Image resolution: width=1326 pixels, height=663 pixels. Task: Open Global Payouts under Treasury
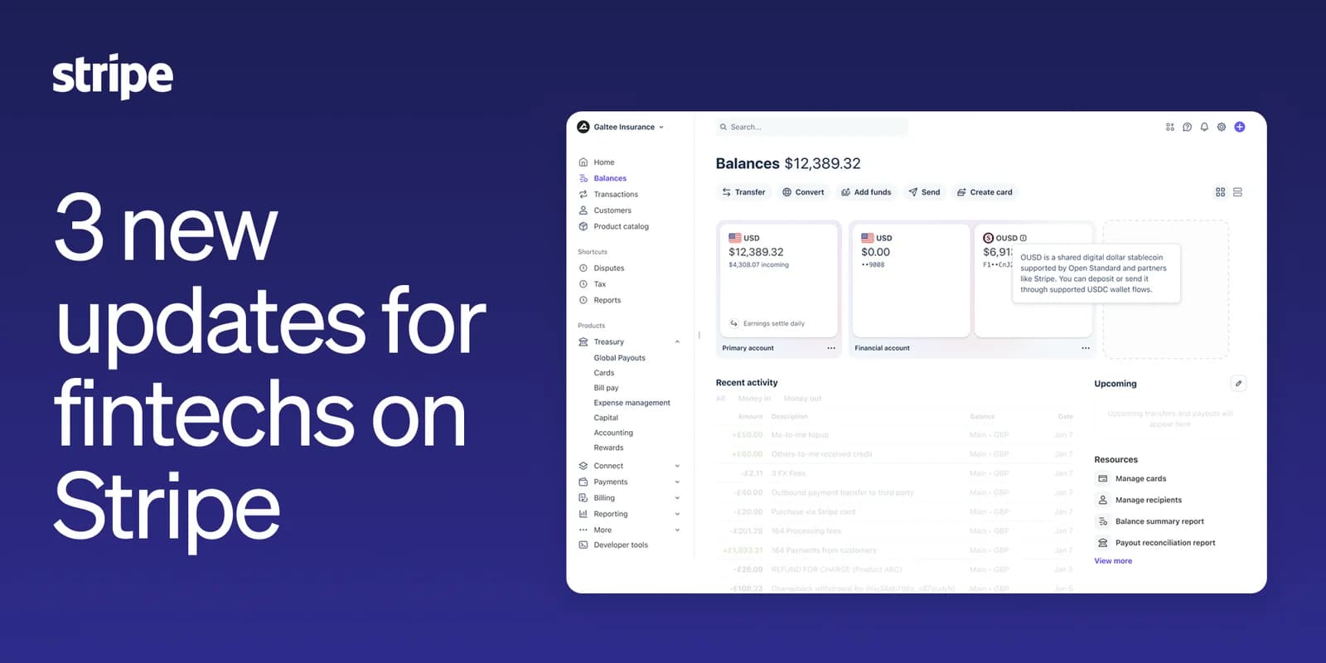point(619,358)
